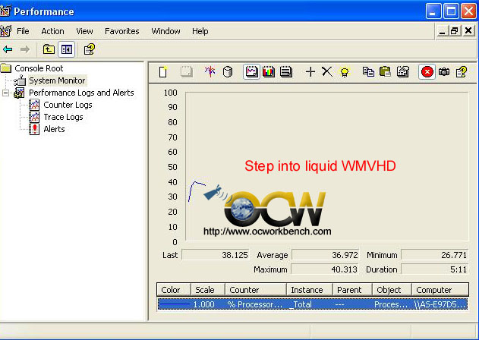Open the View menu
This screenshot has width=479, height=340.
84,31
